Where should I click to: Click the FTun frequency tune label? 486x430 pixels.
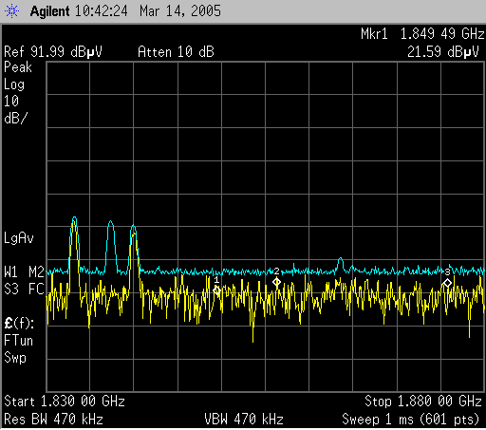click(x=18, y=341)
